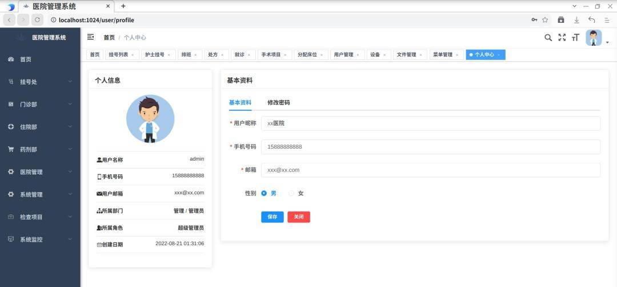
Task: Expand the 住院部 menu chevron
Action: coord(70,127)
